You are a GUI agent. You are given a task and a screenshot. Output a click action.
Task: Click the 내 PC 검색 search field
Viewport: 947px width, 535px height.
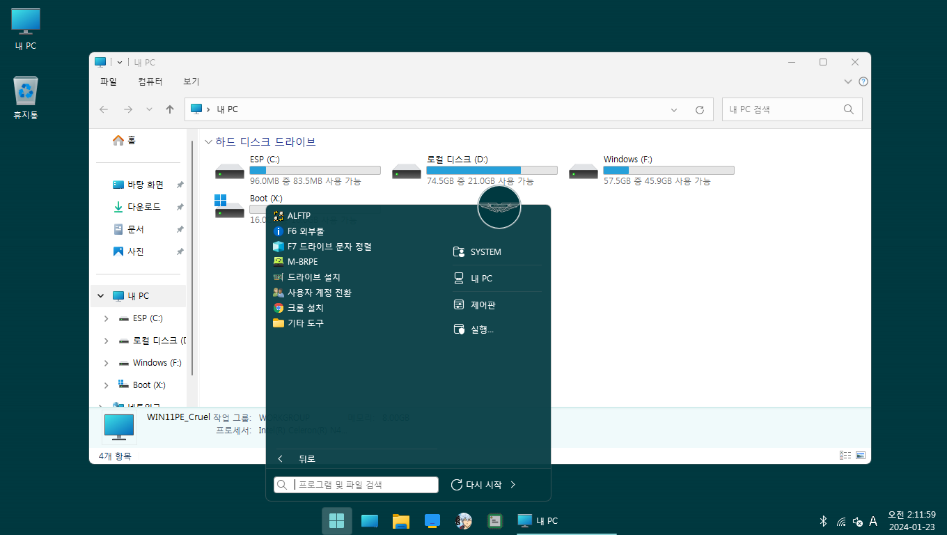(x=792, y=109)
